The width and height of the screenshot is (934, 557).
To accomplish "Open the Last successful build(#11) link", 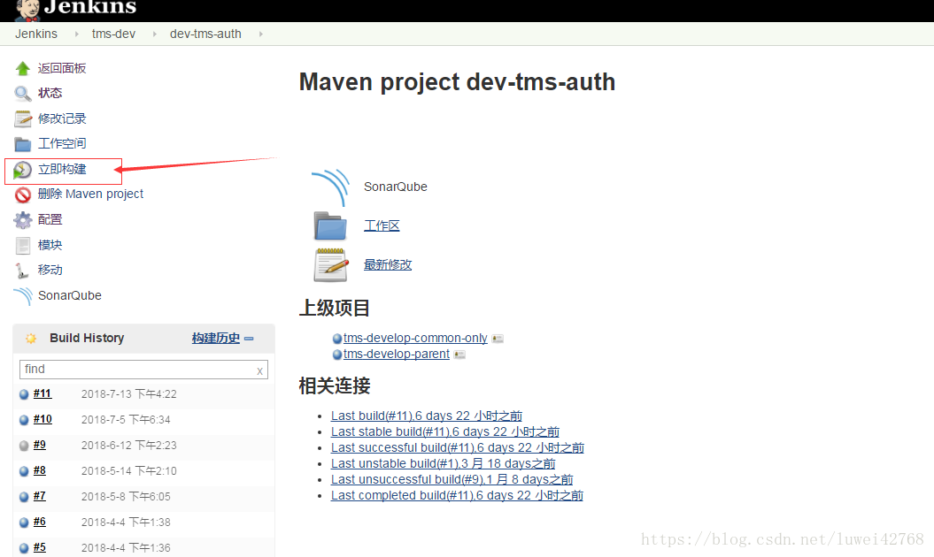I will (x=458, y=448).
